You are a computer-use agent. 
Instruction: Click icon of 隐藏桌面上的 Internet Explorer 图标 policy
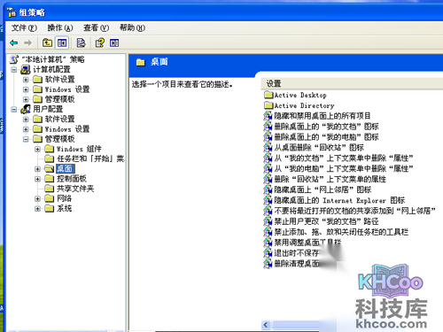[268, 200]
